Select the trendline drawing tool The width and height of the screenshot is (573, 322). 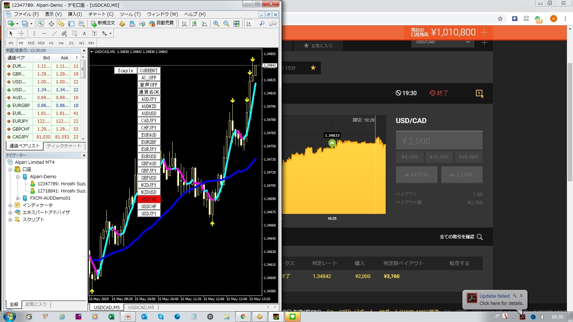pos(54,33)
